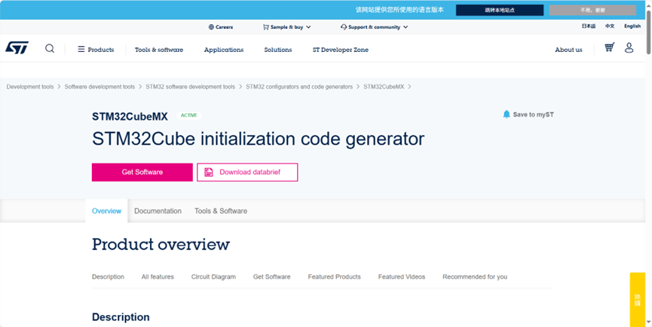This screenshot has height=327, width=652.
Task: Go to the Software development tools breadcrumb
Action: point(99,87)
